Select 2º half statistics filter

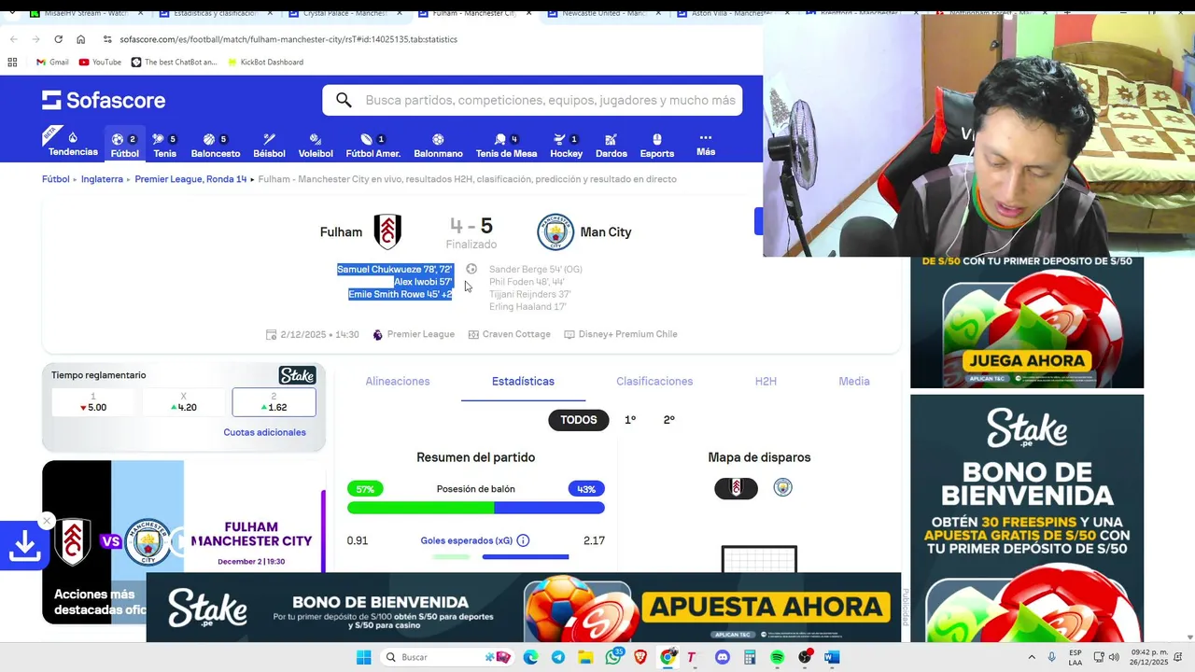click(668, 420)
